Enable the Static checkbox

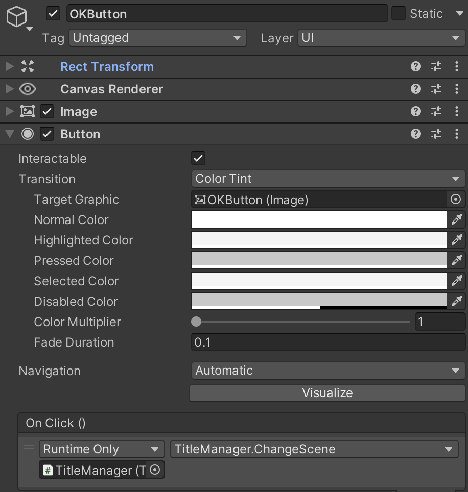point(399,14)
